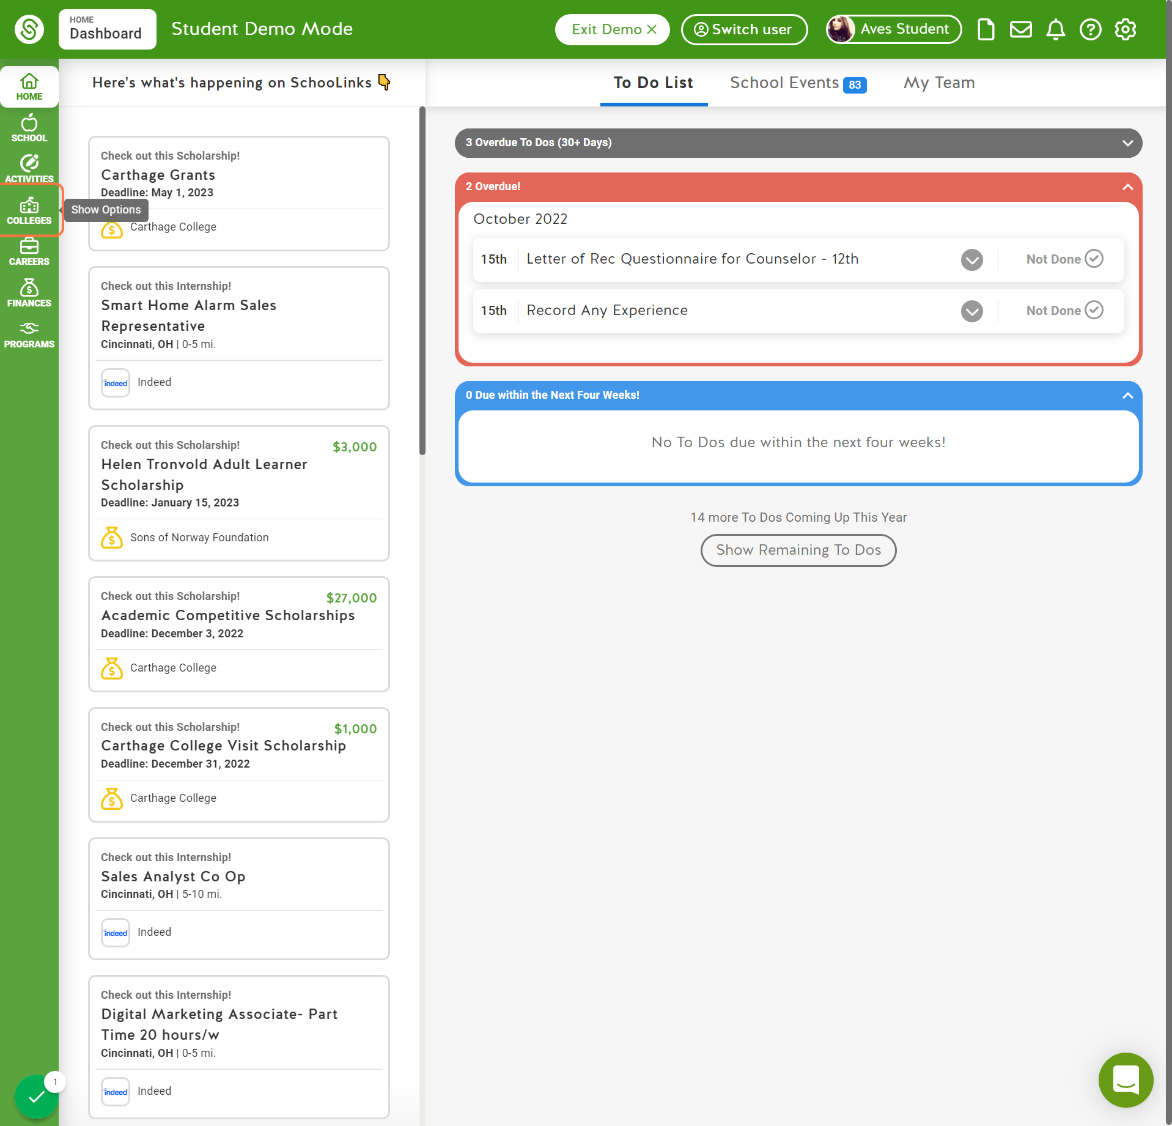Select the To Do List tab
Image resolution: width=1172 pixels, height=1126 pixels.
click(x=654, y=83)
